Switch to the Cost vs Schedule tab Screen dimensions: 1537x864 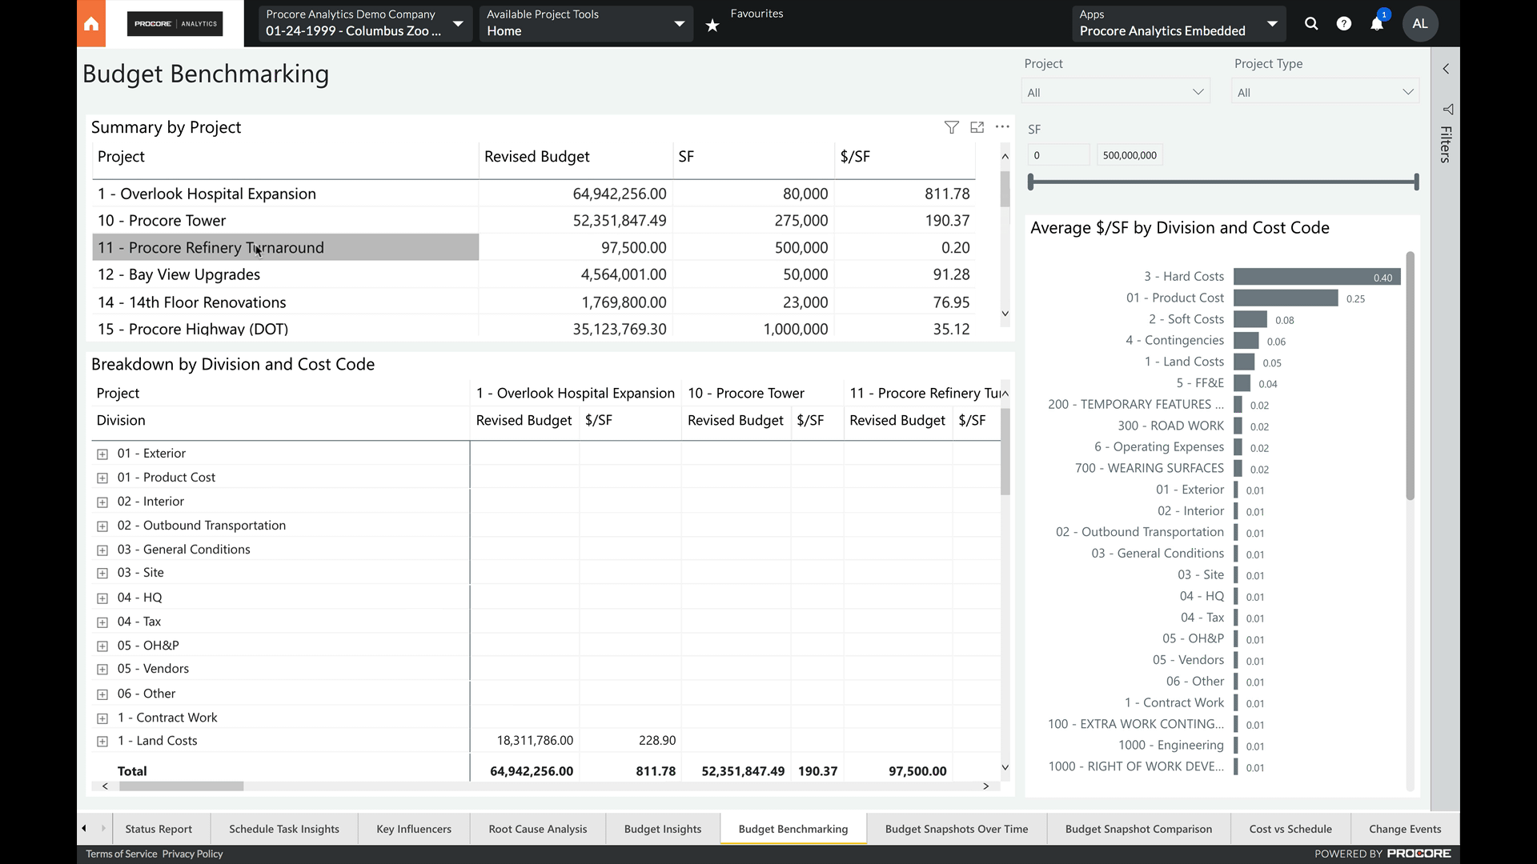tap(1290, 829)
